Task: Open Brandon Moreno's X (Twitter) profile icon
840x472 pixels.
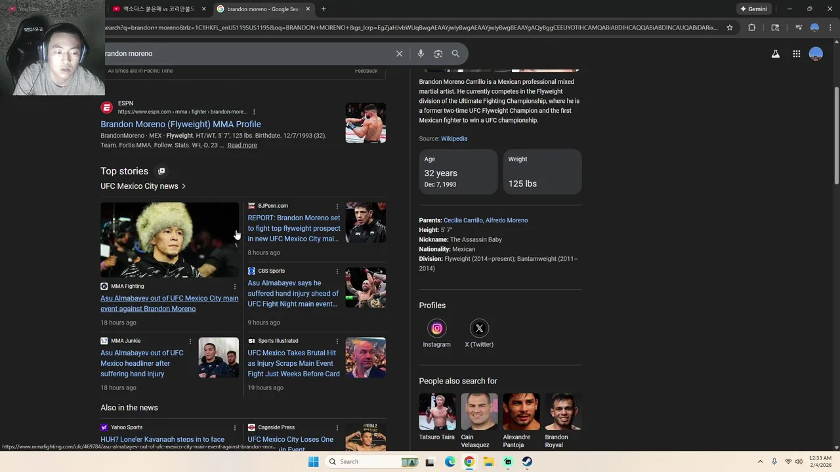Action: (x=479, y=328)
